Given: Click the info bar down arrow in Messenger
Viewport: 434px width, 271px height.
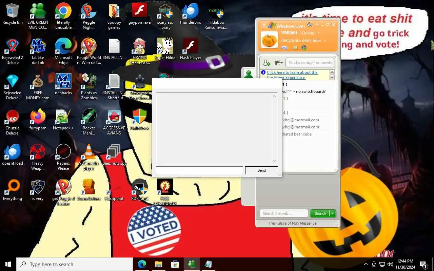Looking at the screenshot, I should coord(332,78).
